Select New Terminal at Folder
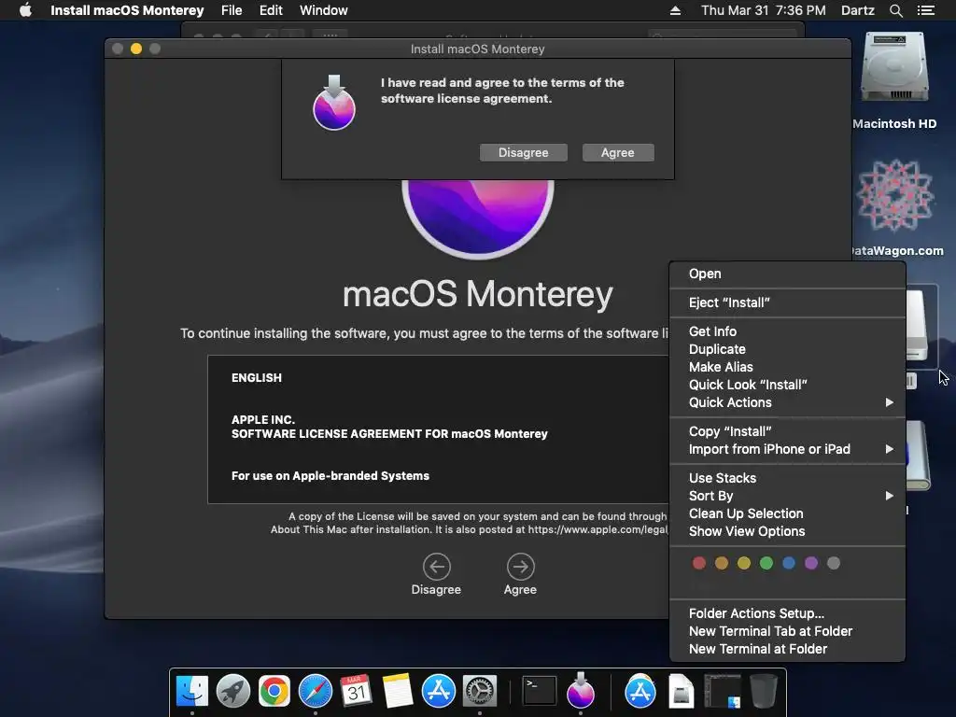The width and height of the screenshot is (956, 717). [787, 649]
